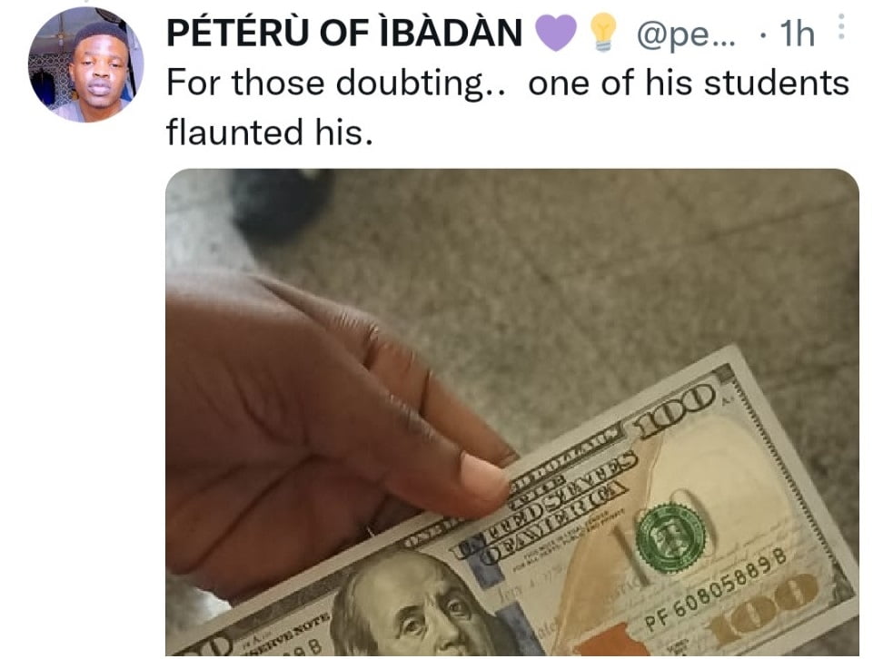The image size is (883, 659).
Task: Open the tweet via its 1h timestamp
Action: [x=797, y=34]
